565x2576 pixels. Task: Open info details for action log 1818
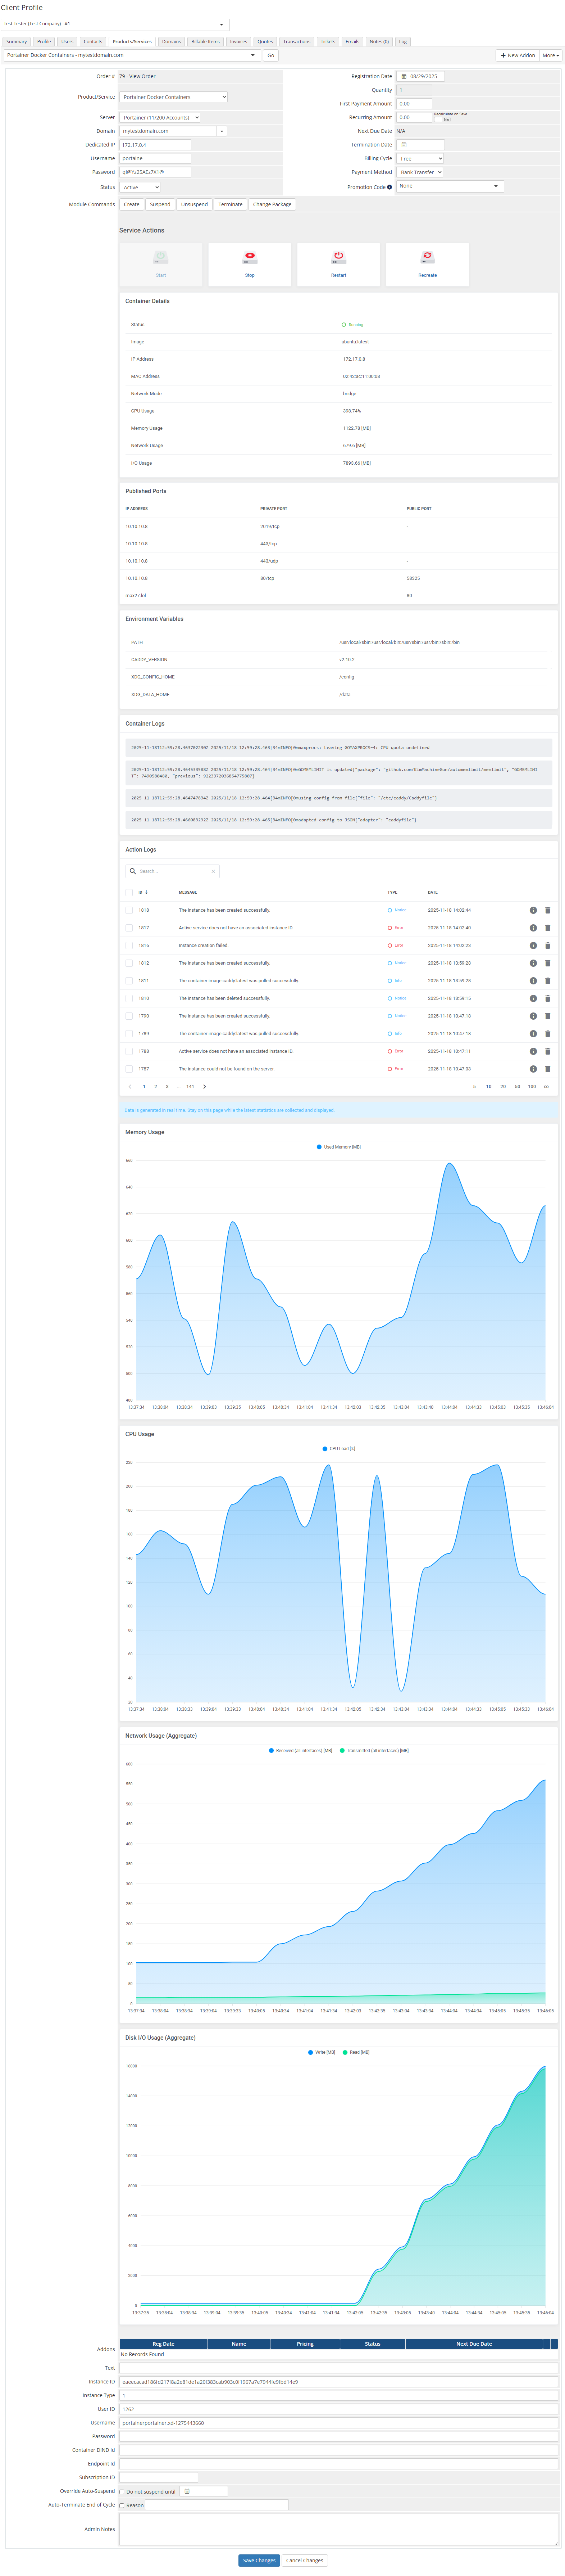[533, 910]
